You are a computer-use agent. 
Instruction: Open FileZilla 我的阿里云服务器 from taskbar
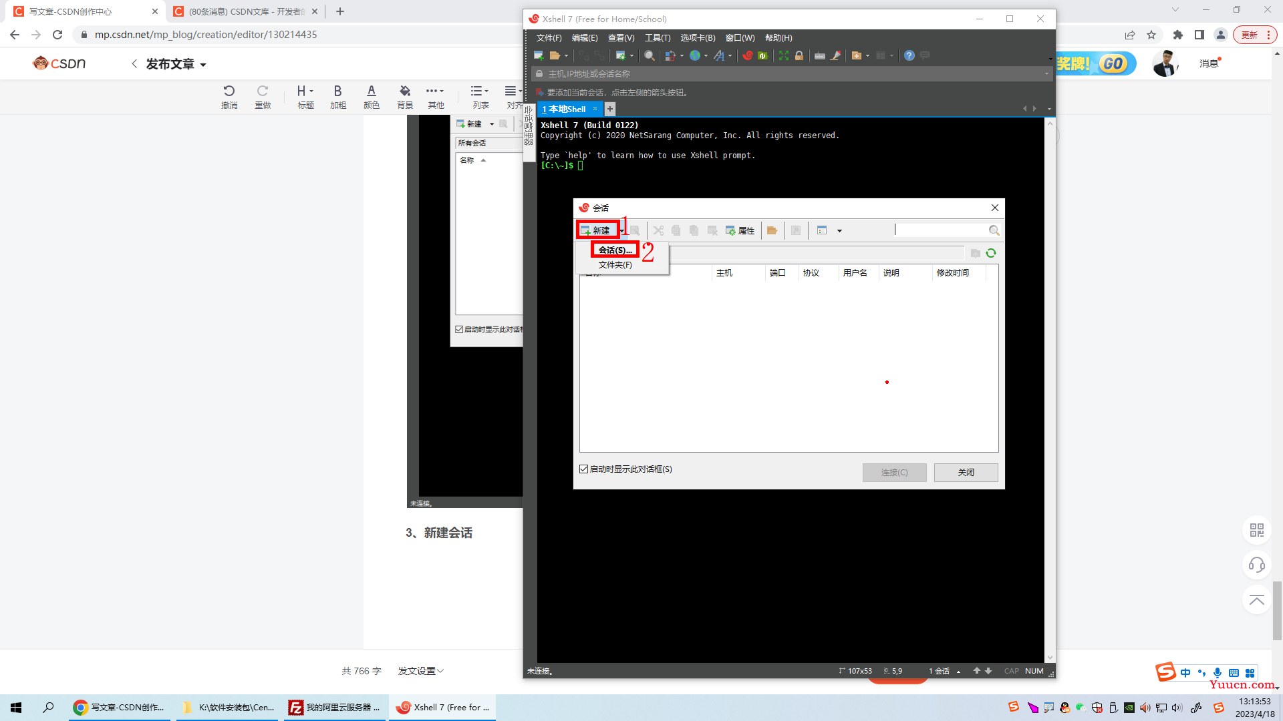335,707
